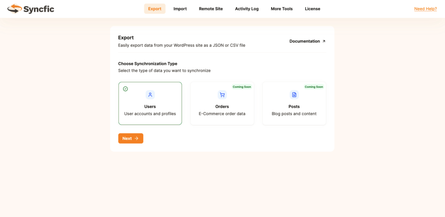Select the Orders synchronization type card title
Screen dimensions: 445x217
tap(222, 106)
